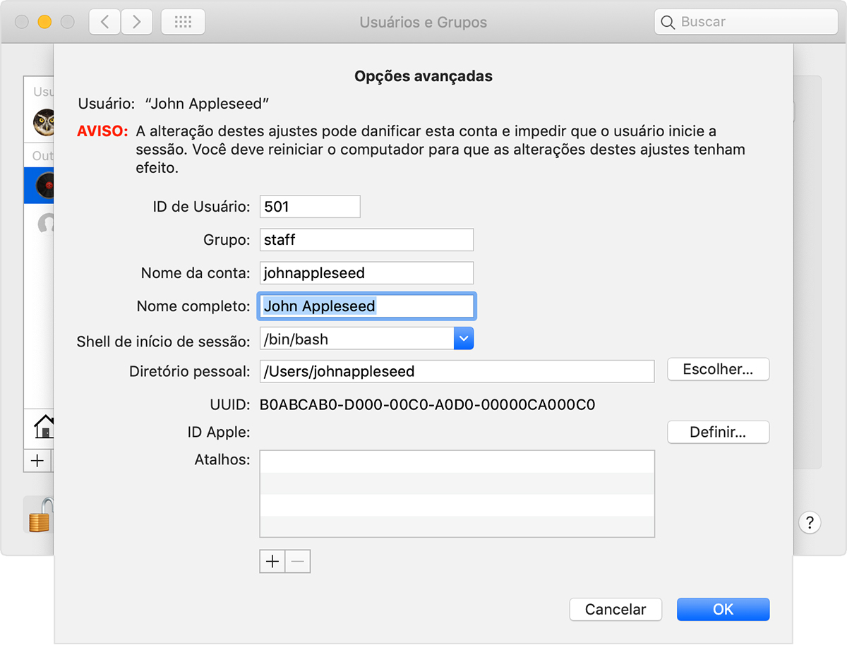This screenshot has height=645, width=847.
Task: Click the owl user avatar in sidebar
Action: [44, 121]
